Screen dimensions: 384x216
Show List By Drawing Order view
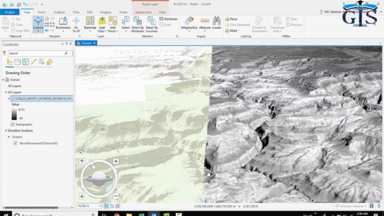click(x=10, y=62)
